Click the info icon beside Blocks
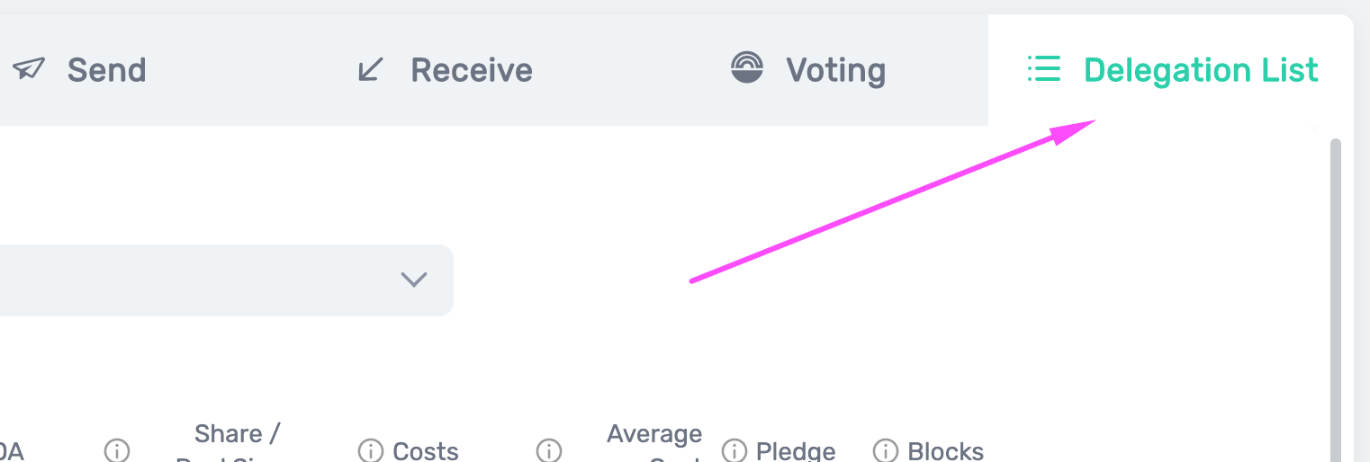1370x462 pixels. (x=886, y=449)
